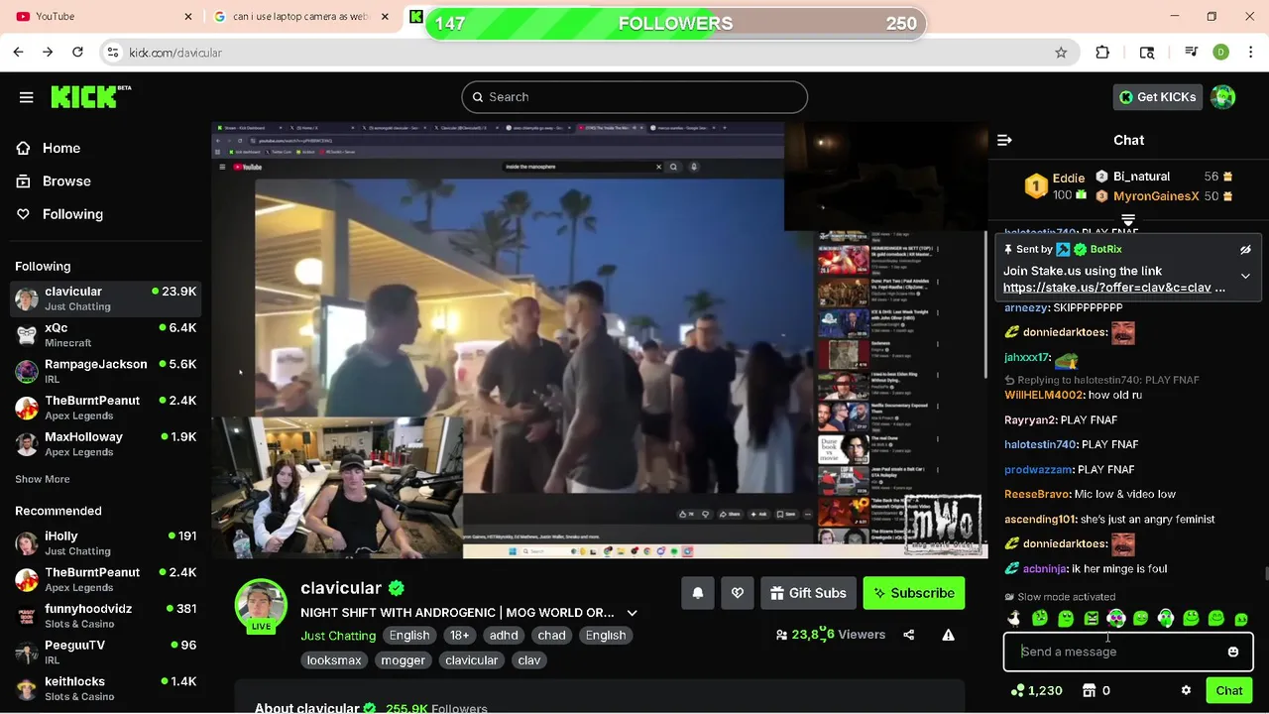Expand Show More followed channels

[43, 479]
